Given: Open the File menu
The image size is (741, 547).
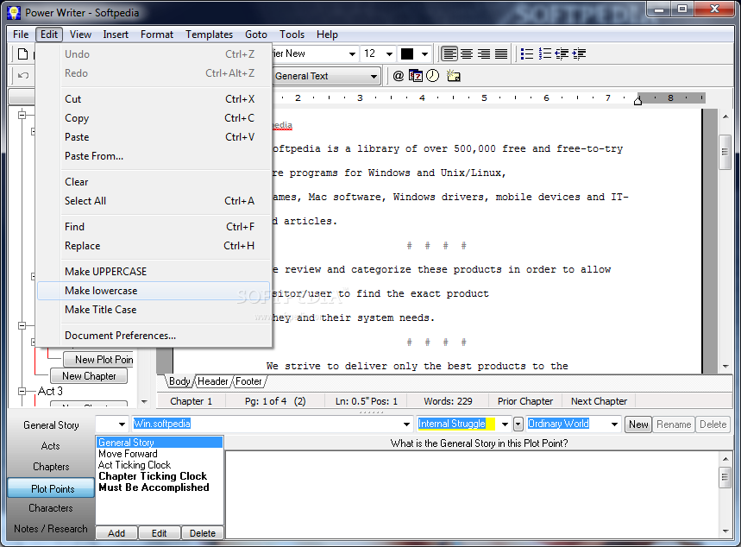Looking at the screenshot, I should (21, 35).
